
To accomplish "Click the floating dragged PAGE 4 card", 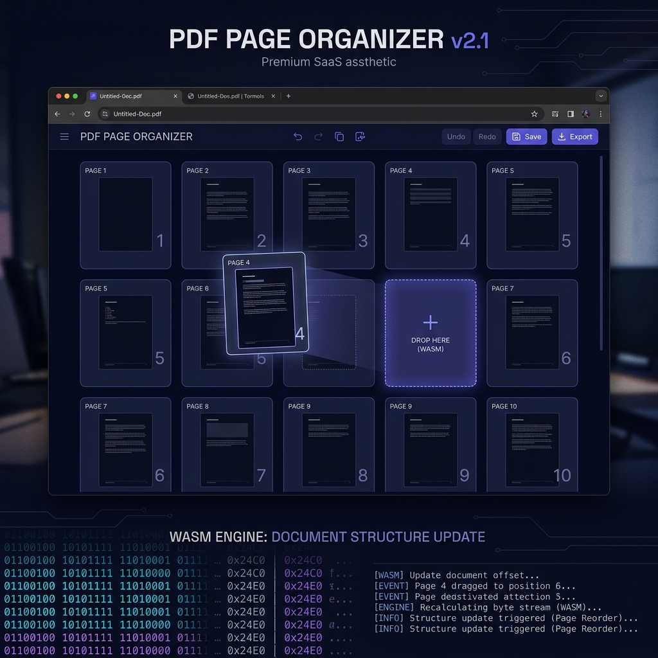I will 265,303.
